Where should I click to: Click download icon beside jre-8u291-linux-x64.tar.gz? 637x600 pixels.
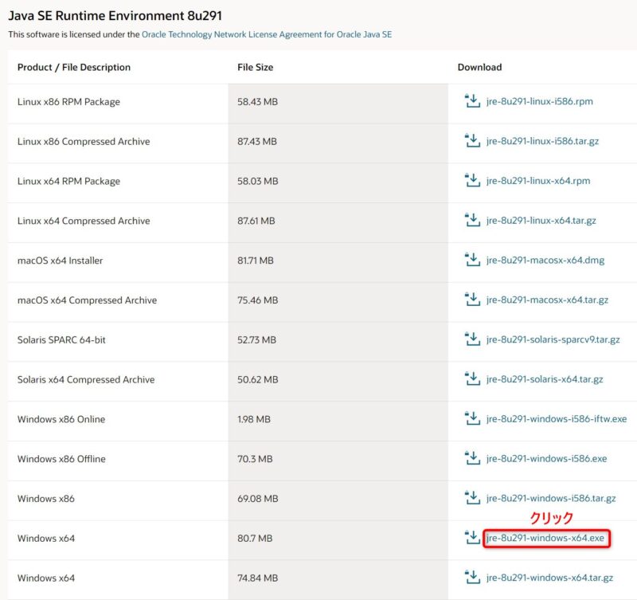click(x=472, y=220)
